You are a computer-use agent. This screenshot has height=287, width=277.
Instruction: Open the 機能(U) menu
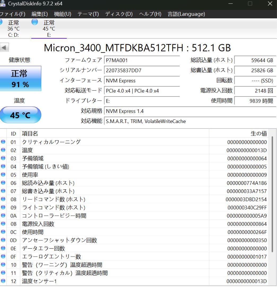click(x=63, y=14)
